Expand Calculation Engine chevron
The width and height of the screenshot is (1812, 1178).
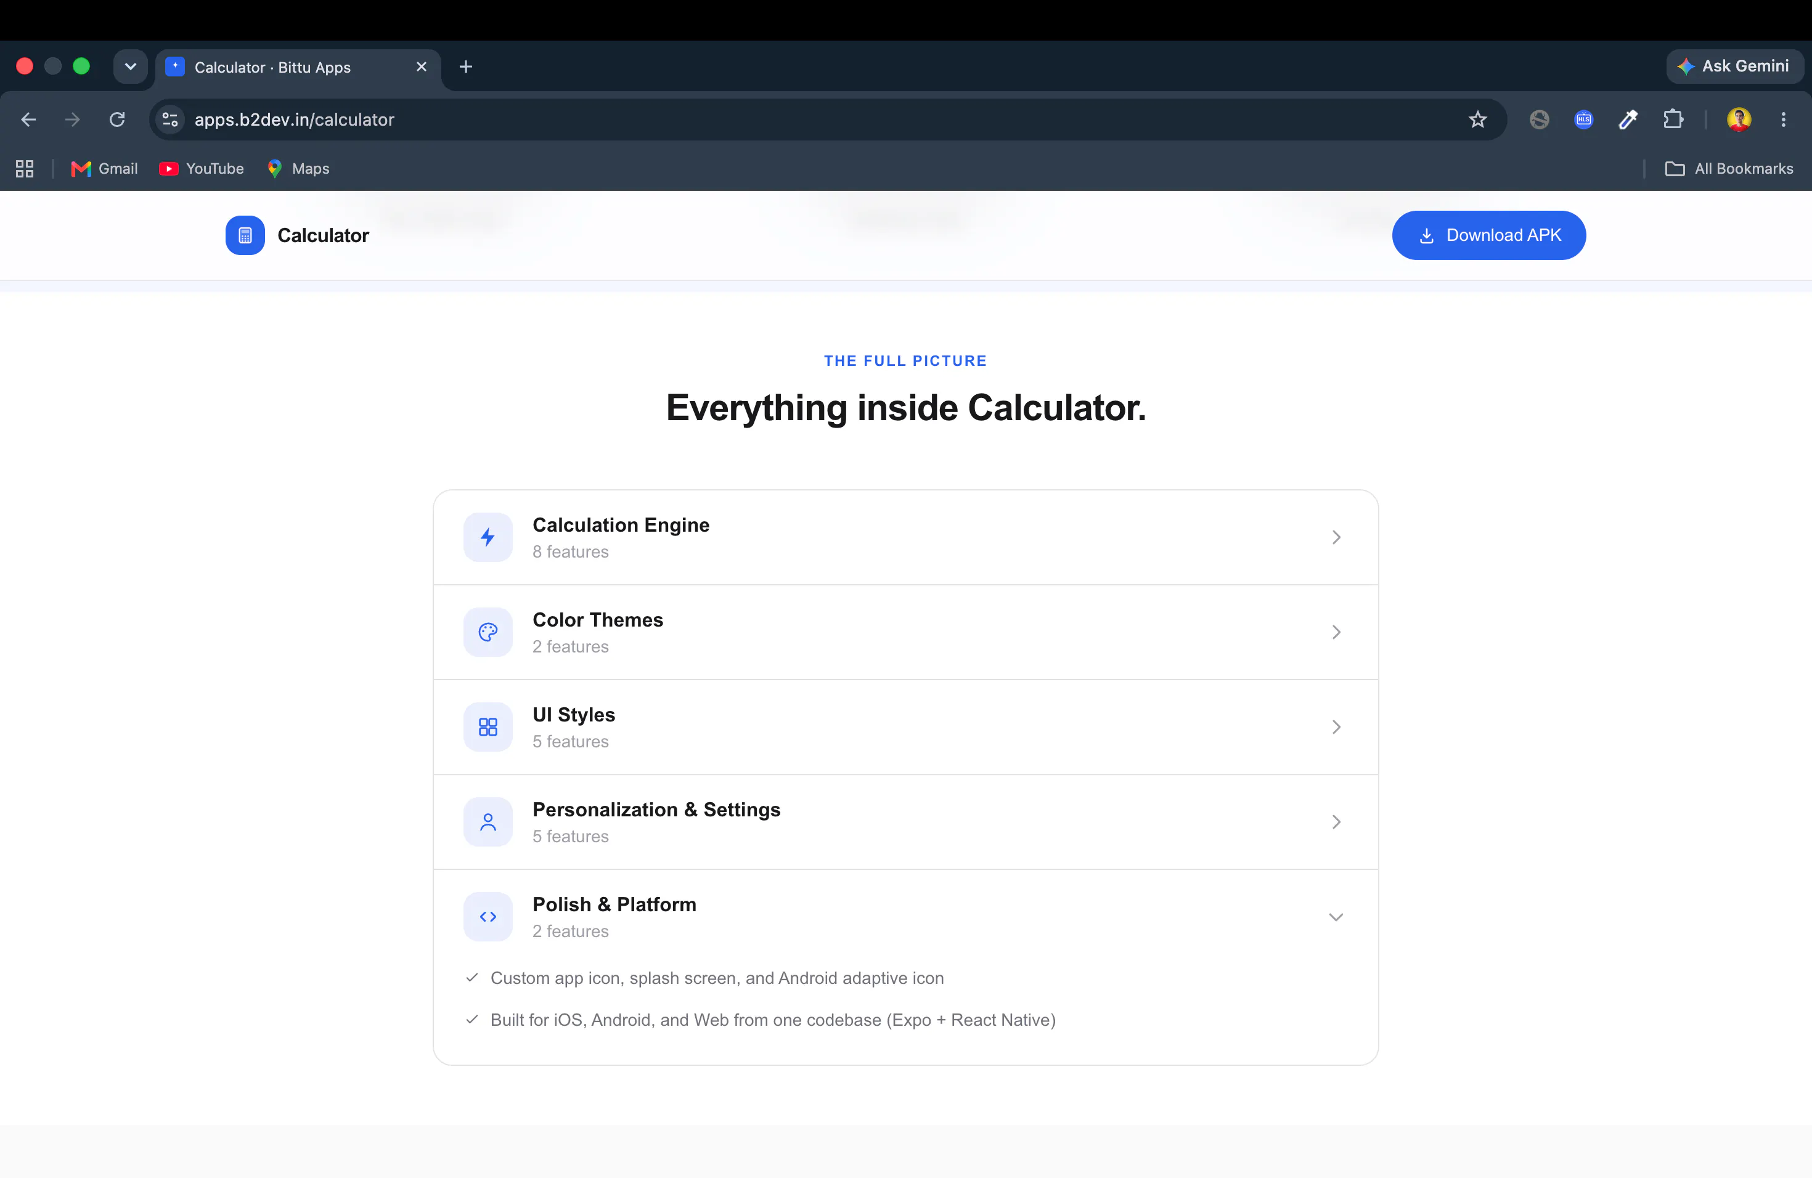tap(1336, 537)
